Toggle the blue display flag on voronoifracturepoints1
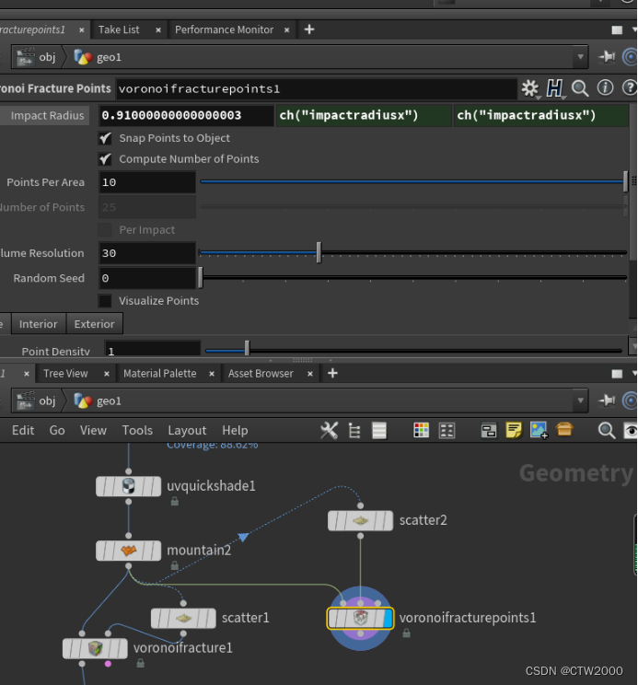This screenshot has height=685, width=638. click(x=389, y=618)
